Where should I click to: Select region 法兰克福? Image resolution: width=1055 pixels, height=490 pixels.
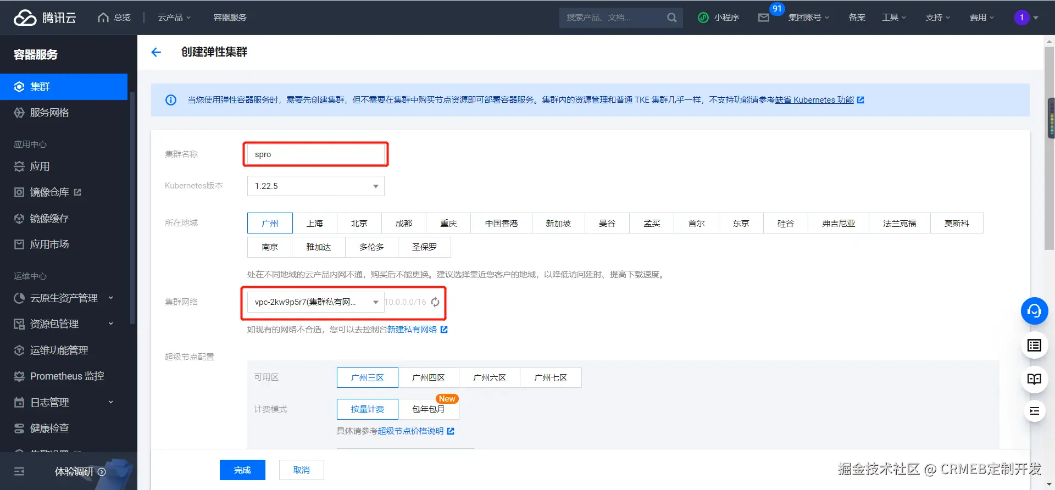pos(899,224)
